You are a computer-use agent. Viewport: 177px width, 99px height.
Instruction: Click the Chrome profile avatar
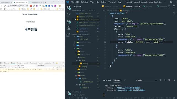[60, 6]
